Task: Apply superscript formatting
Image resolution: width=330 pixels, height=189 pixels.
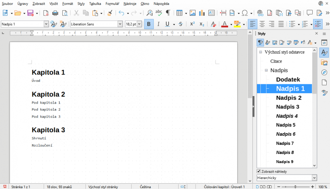Action: pos(192,24)
